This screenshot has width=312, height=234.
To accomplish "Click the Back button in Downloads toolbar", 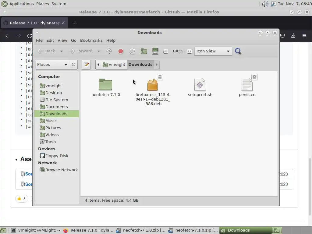I will [x=46, y=51].
